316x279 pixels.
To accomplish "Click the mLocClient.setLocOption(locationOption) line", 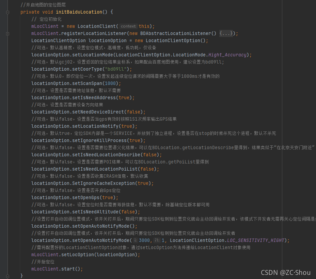I will (86, 255).
